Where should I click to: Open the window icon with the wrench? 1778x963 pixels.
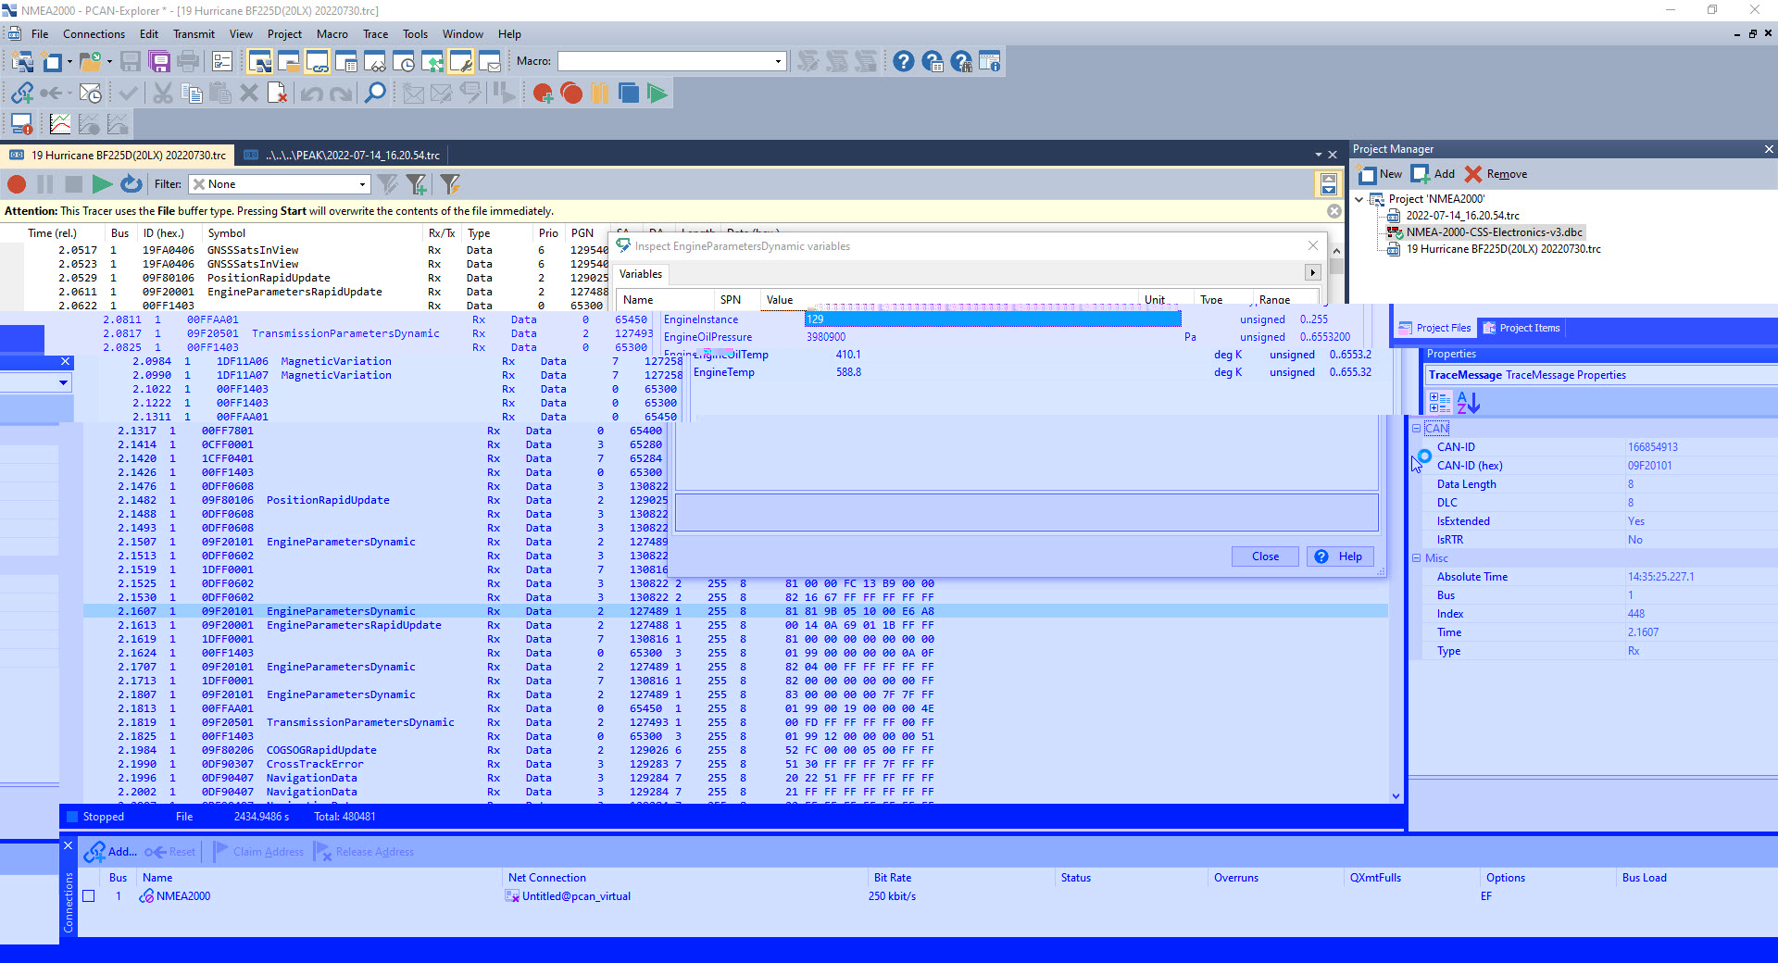tap(461, 62)
